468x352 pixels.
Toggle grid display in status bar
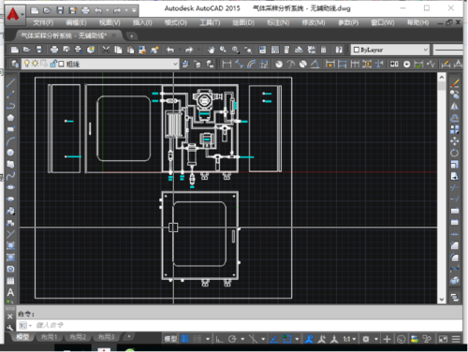(x=185, y=339)
